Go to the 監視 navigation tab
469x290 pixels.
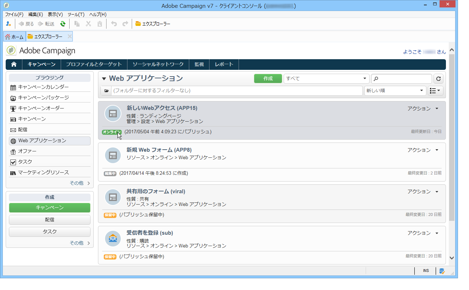[199, 65]
